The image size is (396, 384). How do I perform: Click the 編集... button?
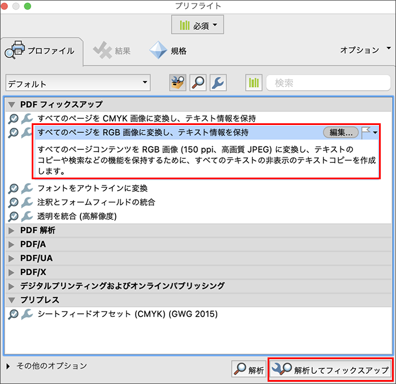click(x=341, y=132)
